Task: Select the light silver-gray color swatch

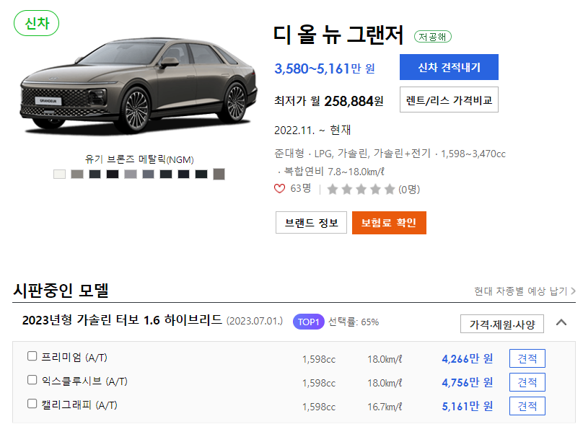Action: (x=130, y=174)
